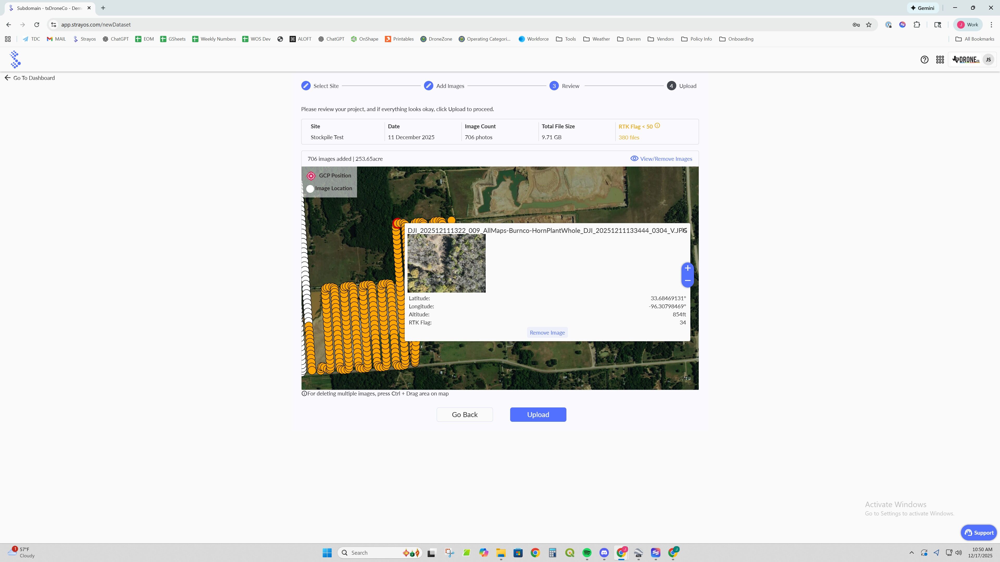Open the bookmarks apps grid icon
Viewport: 1000px width, 562px height.
click(8, 39)
